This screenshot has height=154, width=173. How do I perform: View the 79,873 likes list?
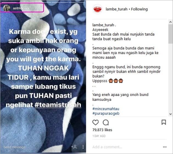coord(102,130)
